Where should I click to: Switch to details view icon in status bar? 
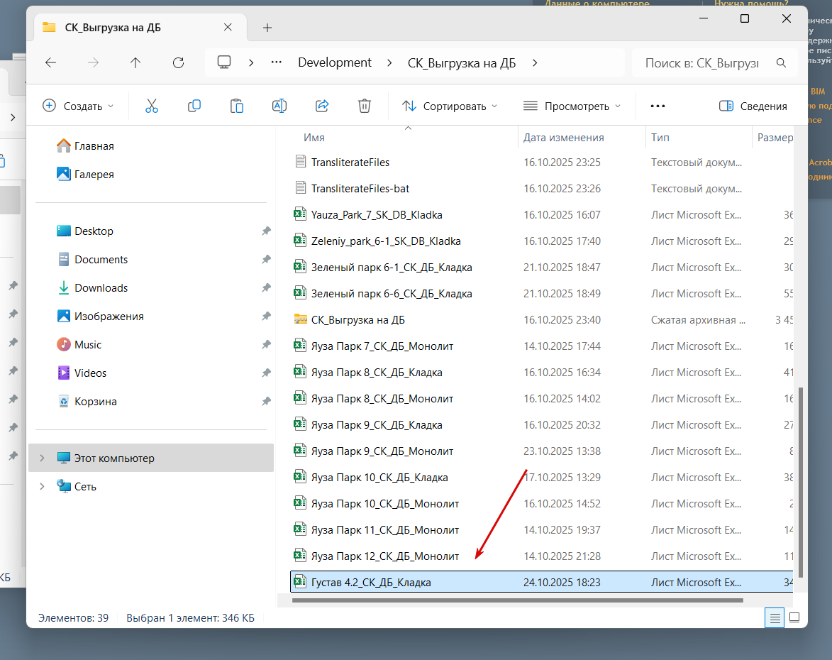point(775,618)
